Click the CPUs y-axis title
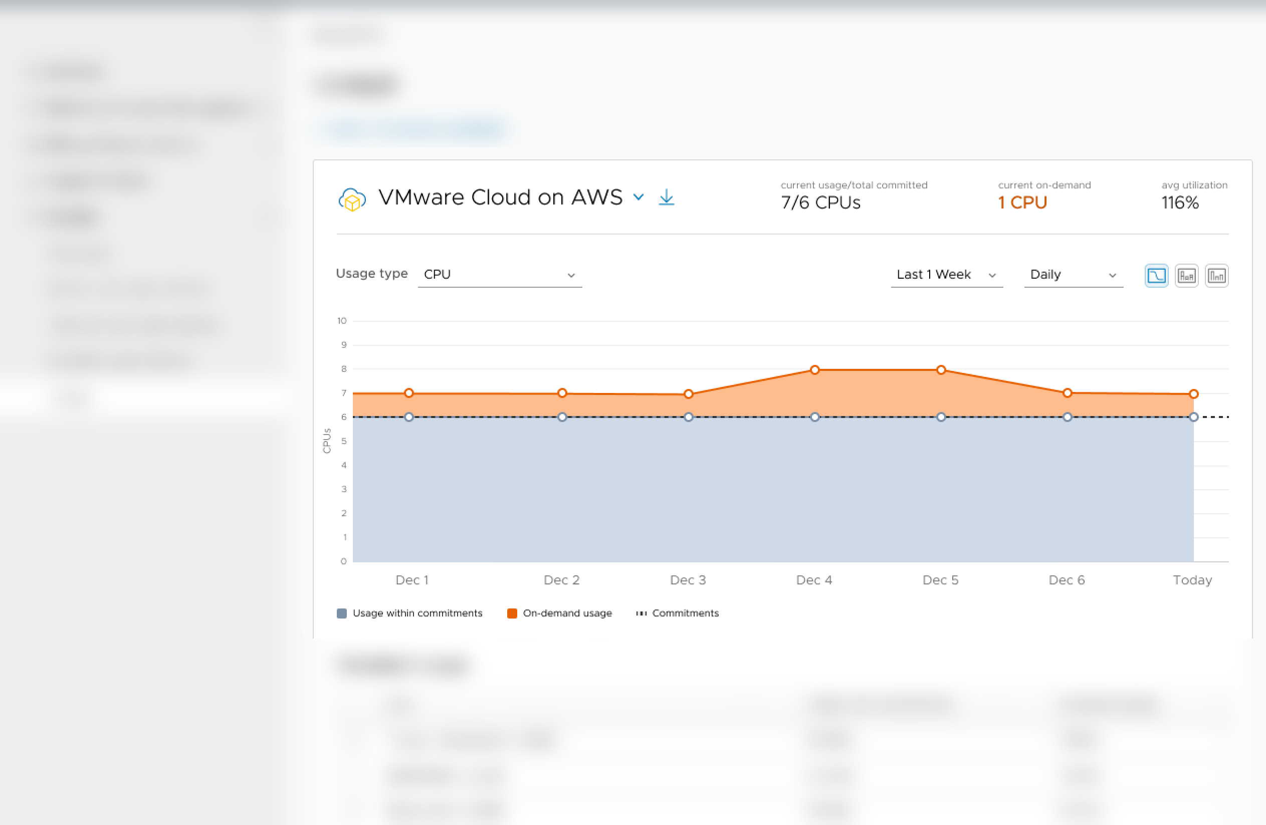The image size is (1266, 825). tap(327, 441)
